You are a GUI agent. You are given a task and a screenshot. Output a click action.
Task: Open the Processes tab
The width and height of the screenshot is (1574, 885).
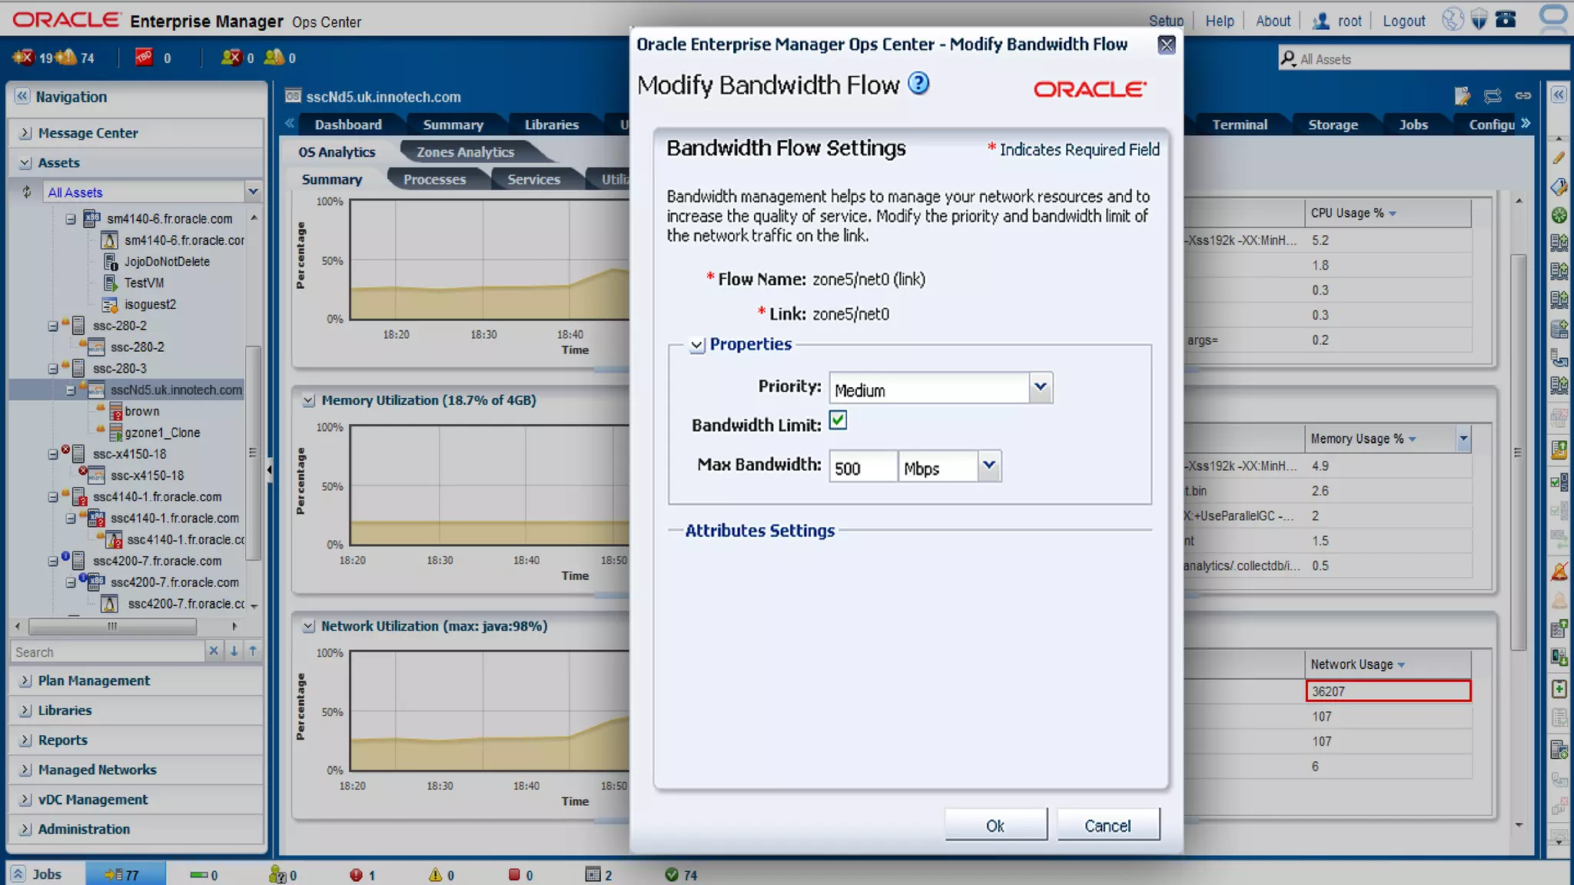[434, 179]
